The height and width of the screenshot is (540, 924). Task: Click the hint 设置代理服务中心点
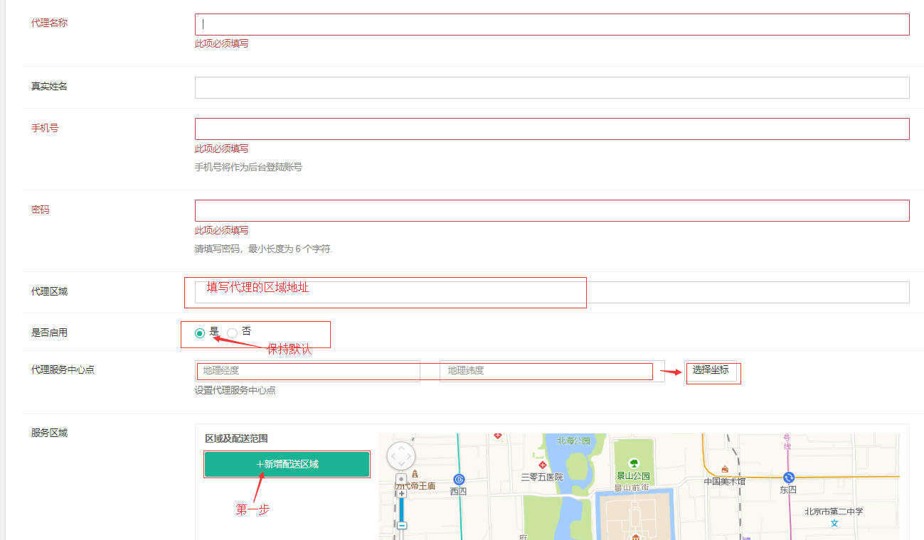pos(235,390)
